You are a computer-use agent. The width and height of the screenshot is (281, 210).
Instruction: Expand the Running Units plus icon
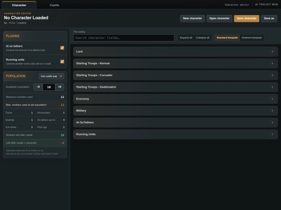[x=272, y=134]
